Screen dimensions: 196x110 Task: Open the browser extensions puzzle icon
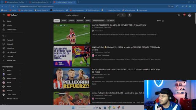coord(177,6)
